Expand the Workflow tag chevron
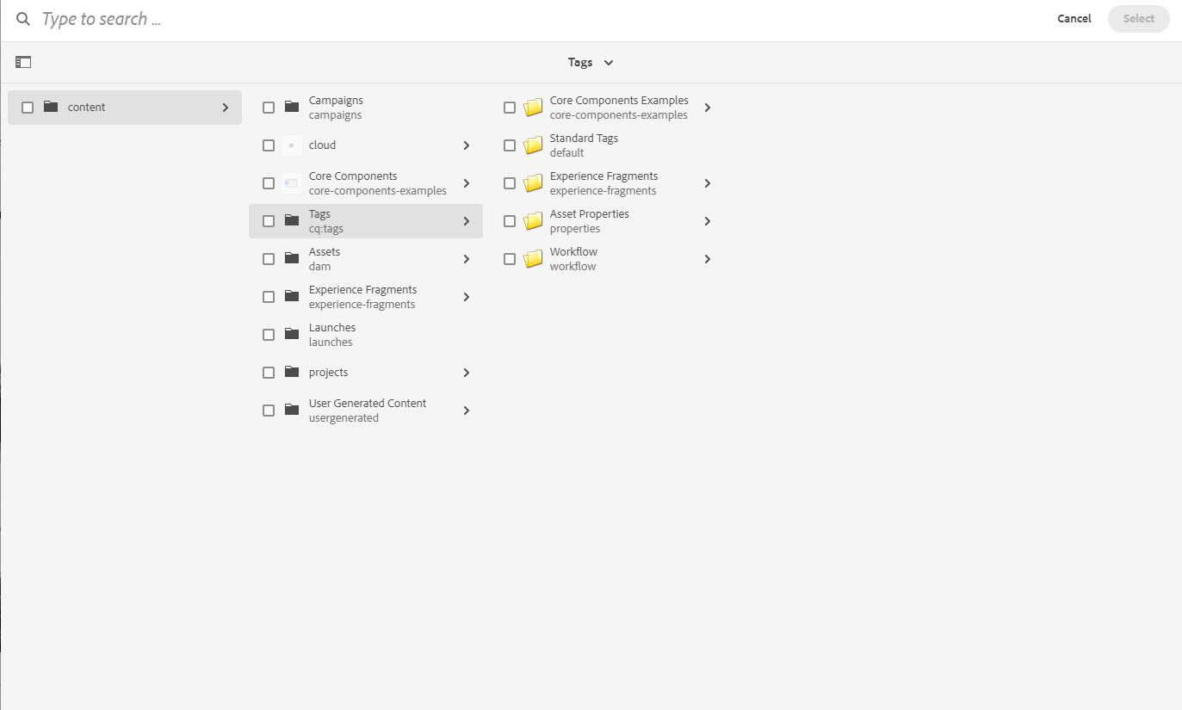 point(708,259)
